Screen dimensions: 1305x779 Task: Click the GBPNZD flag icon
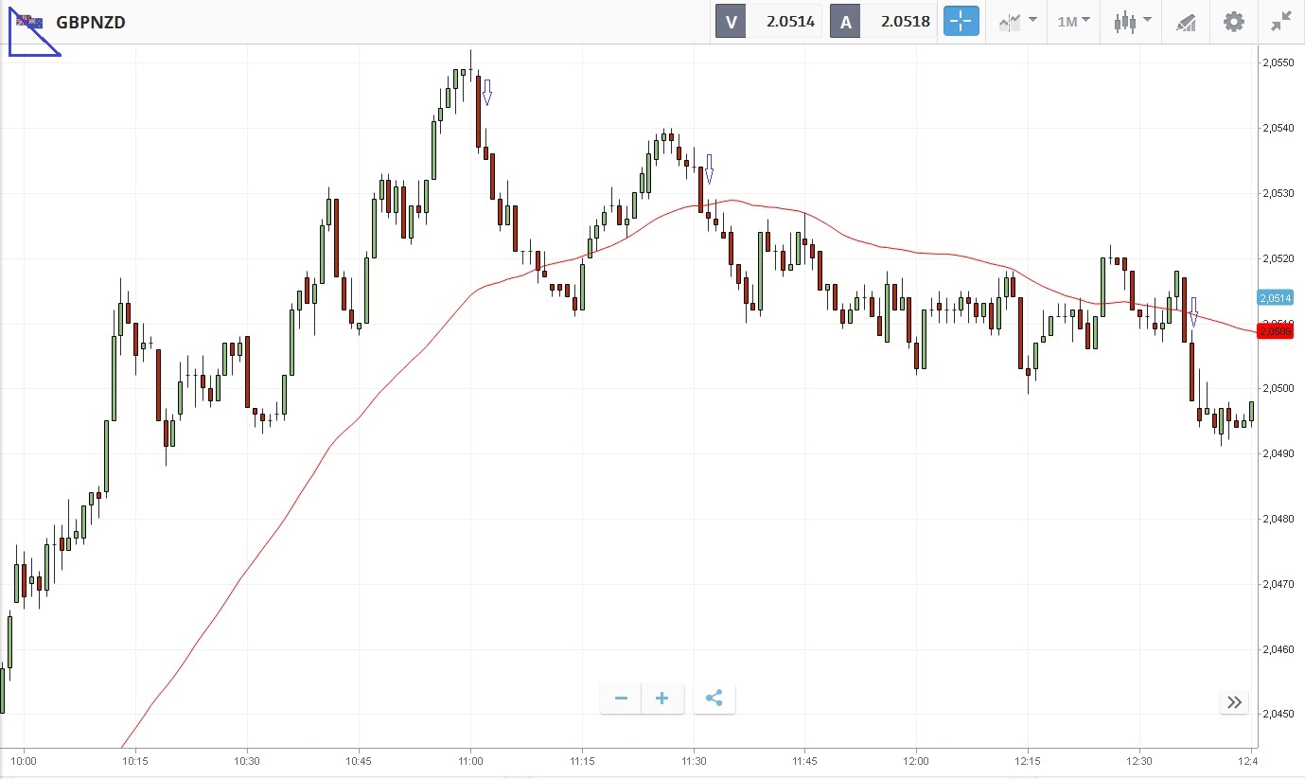click(x=29, y=21)
